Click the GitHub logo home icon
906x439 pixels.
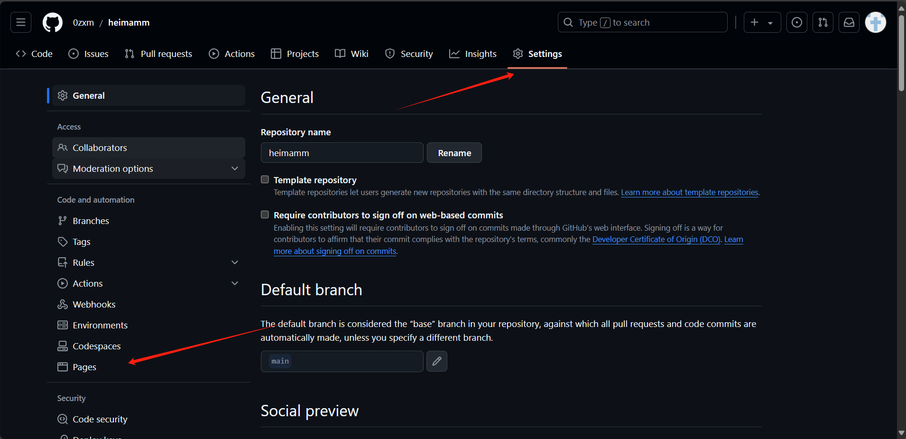pyautogui.click(x=52, y=22)
